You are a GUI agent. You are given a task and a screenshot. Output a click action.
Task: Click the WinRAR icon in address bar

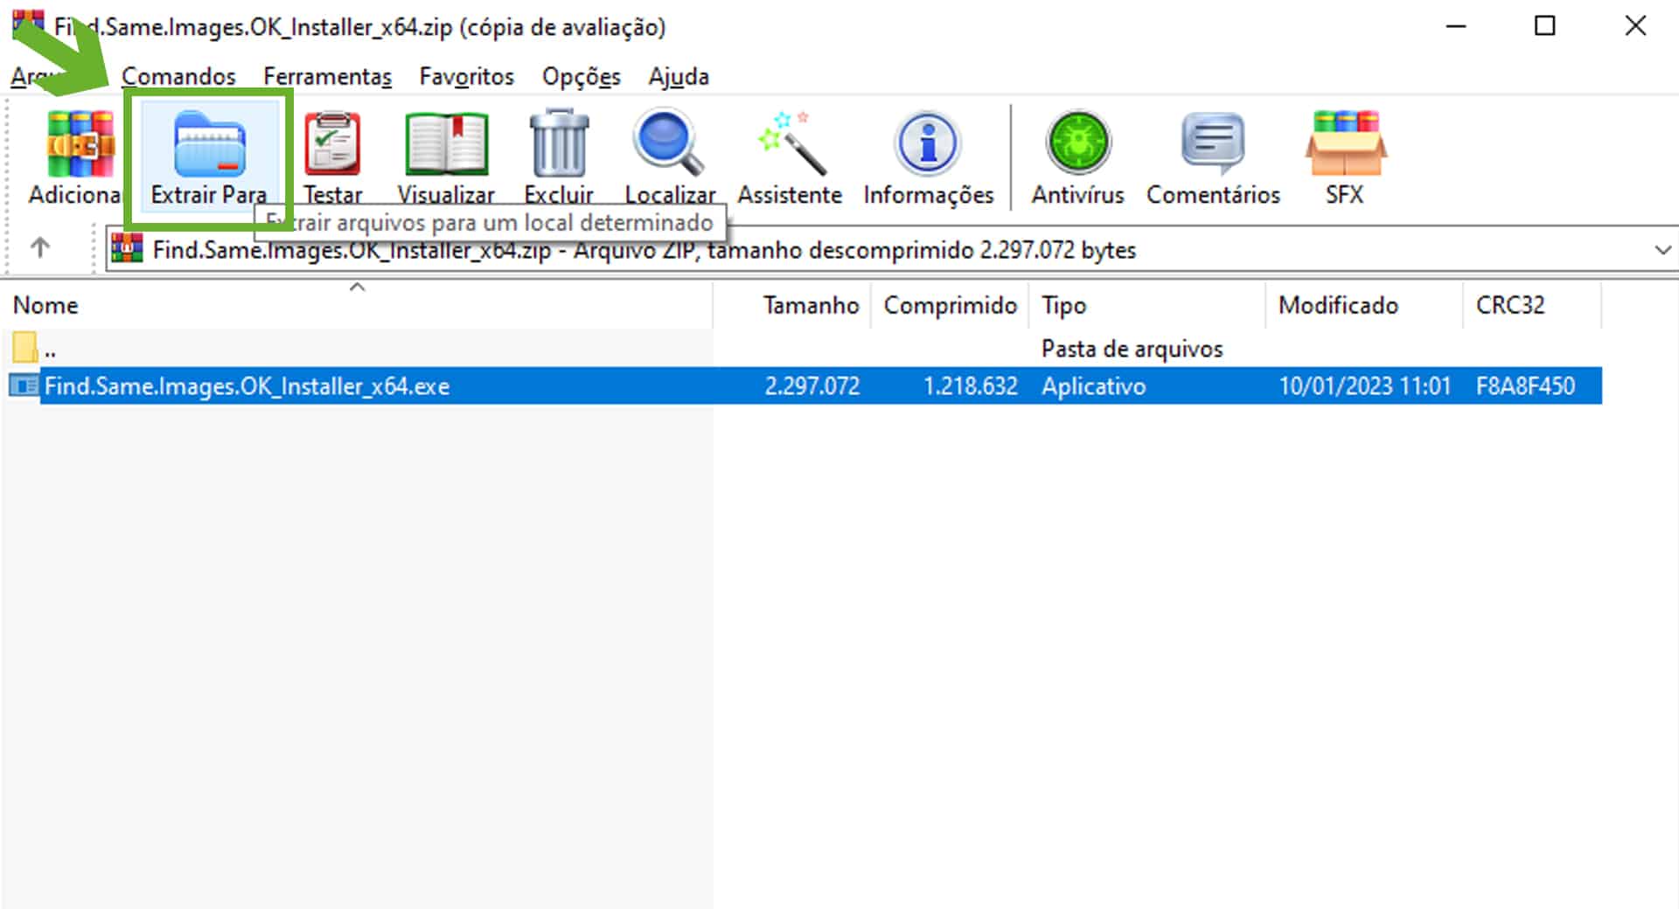pyautogui.click(x=127, y=249)
